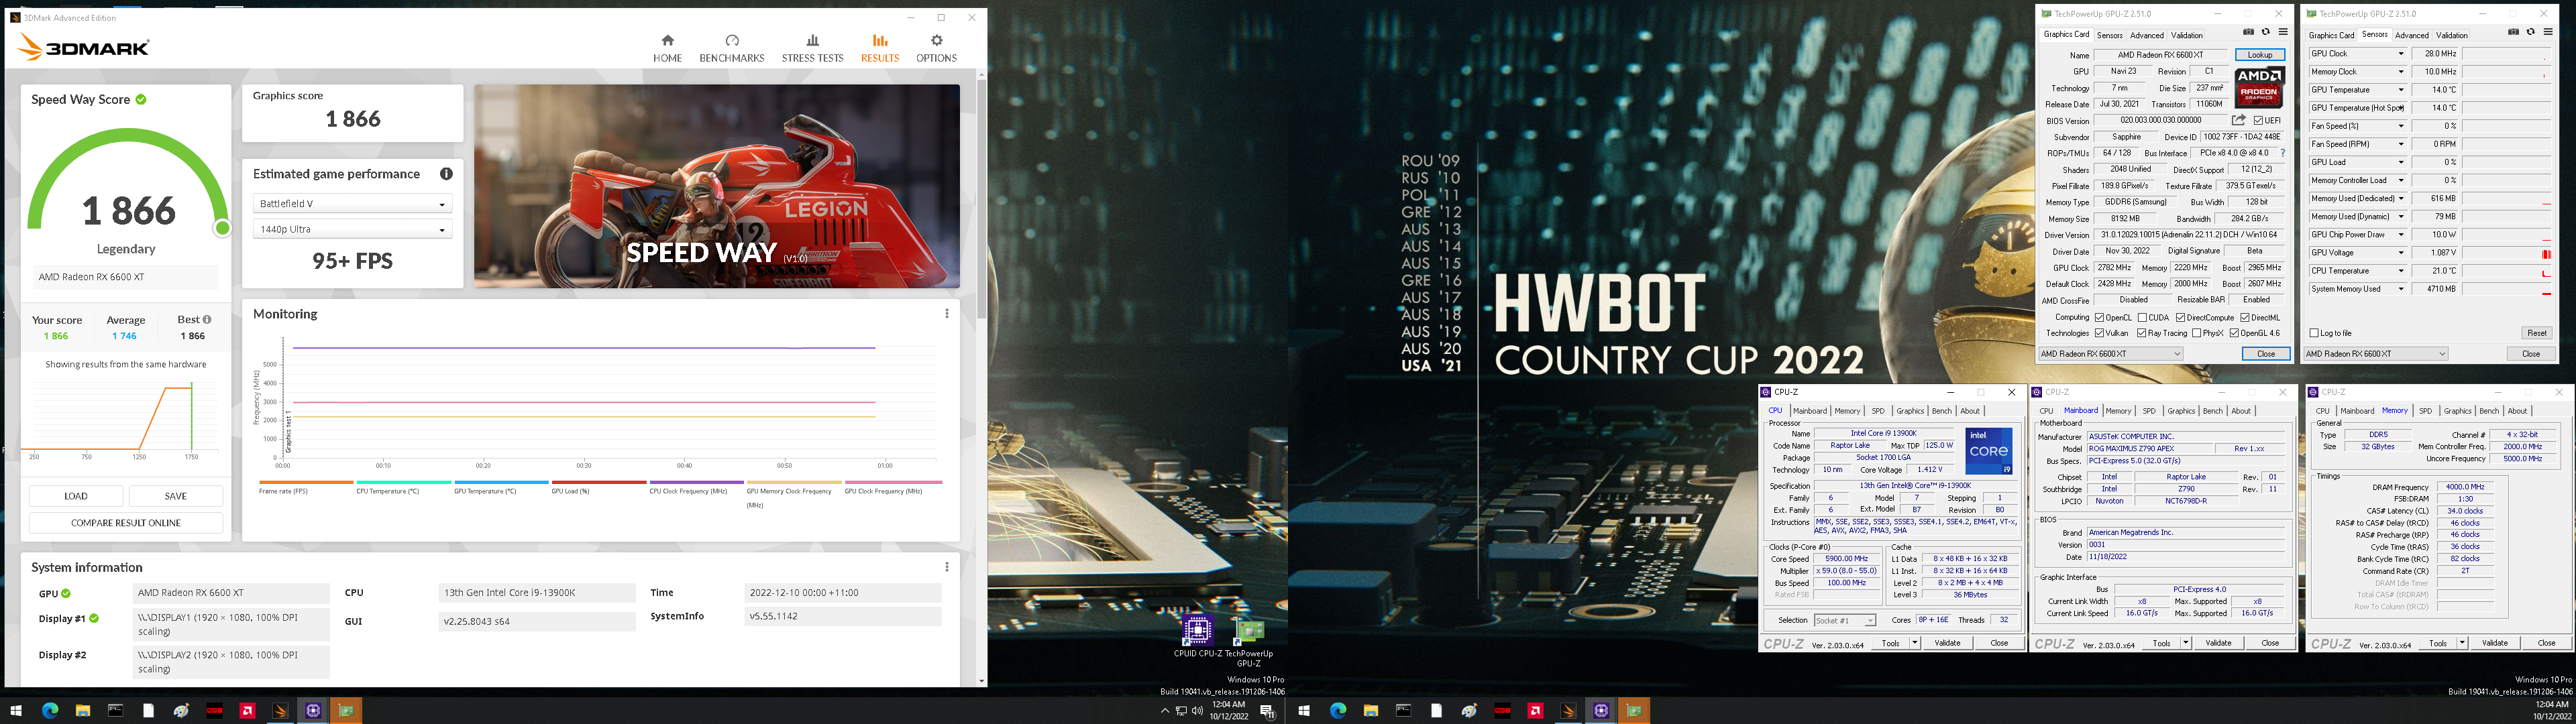Click COMPARE RESULT ONLINE button
Viewport: 2576px width, 724px height.
(126, 523)
